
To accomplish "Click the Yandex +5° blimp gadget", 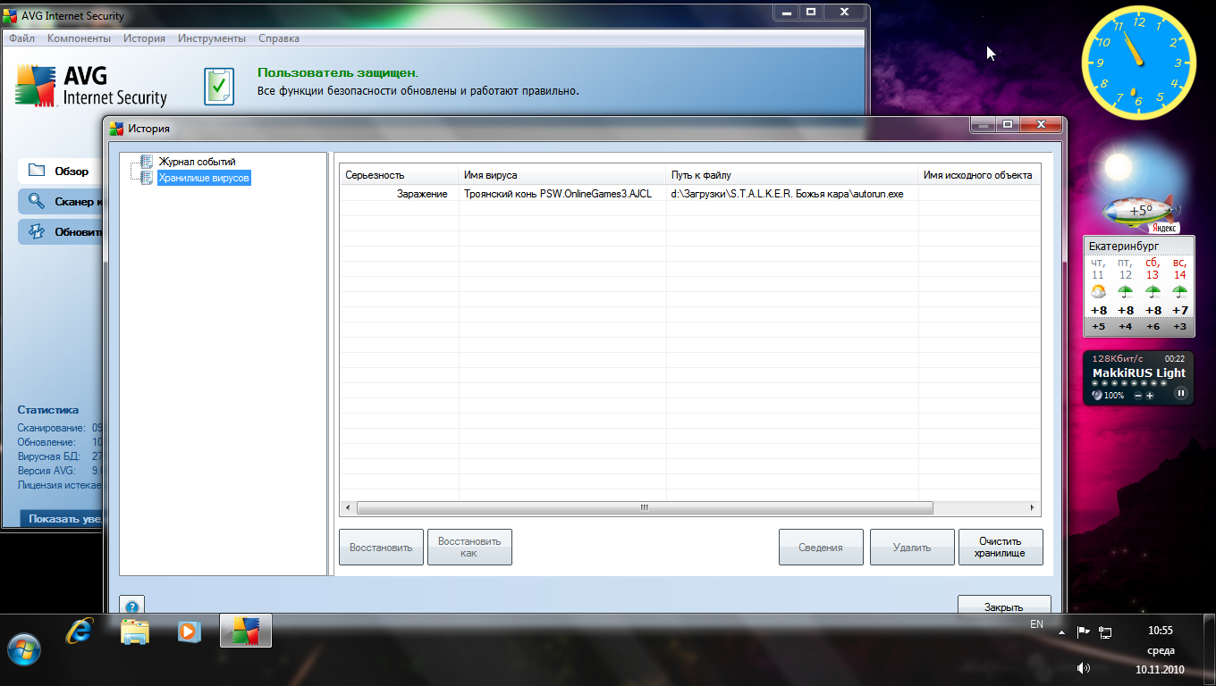I will pyautogui.click(x=1140, y=213).
